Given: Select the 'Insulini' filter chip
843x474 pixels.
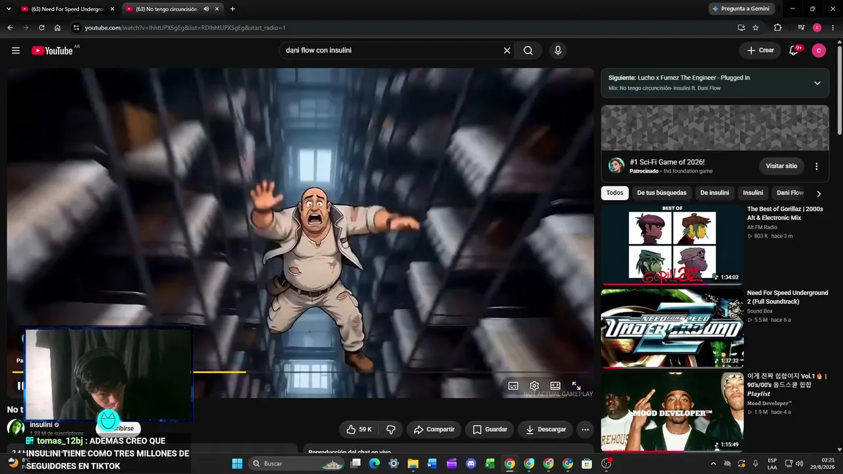Looking at the screenshot, I should tap(753, 193).
